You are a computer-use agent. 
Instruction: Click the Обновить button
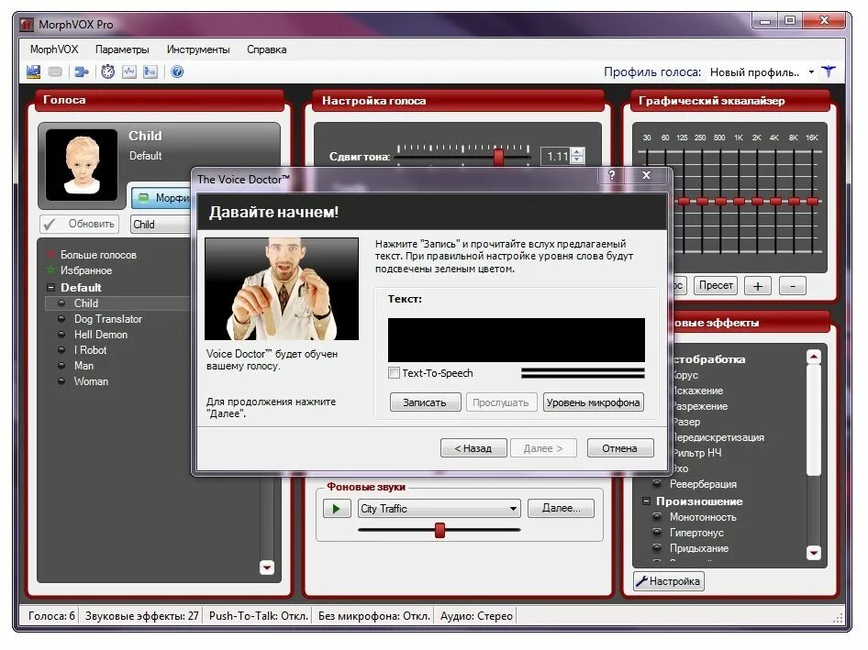point(79,224)
